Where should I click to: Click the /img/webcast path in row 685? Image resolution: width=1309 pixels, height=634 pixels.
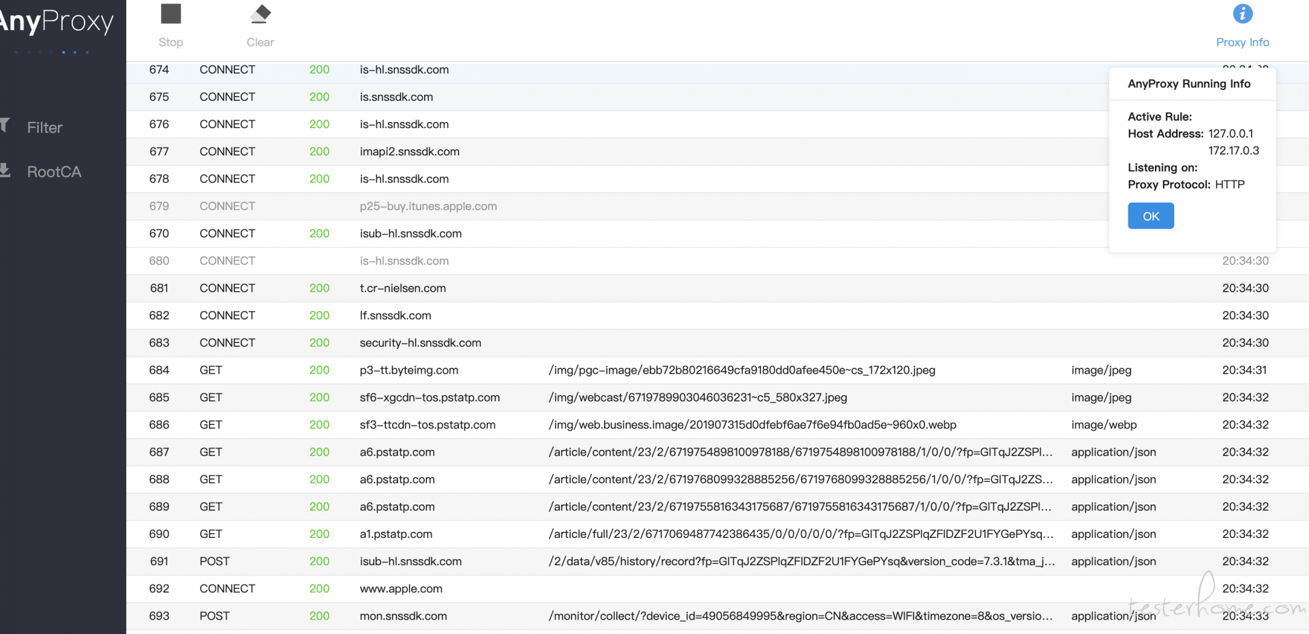coord(697,397)
